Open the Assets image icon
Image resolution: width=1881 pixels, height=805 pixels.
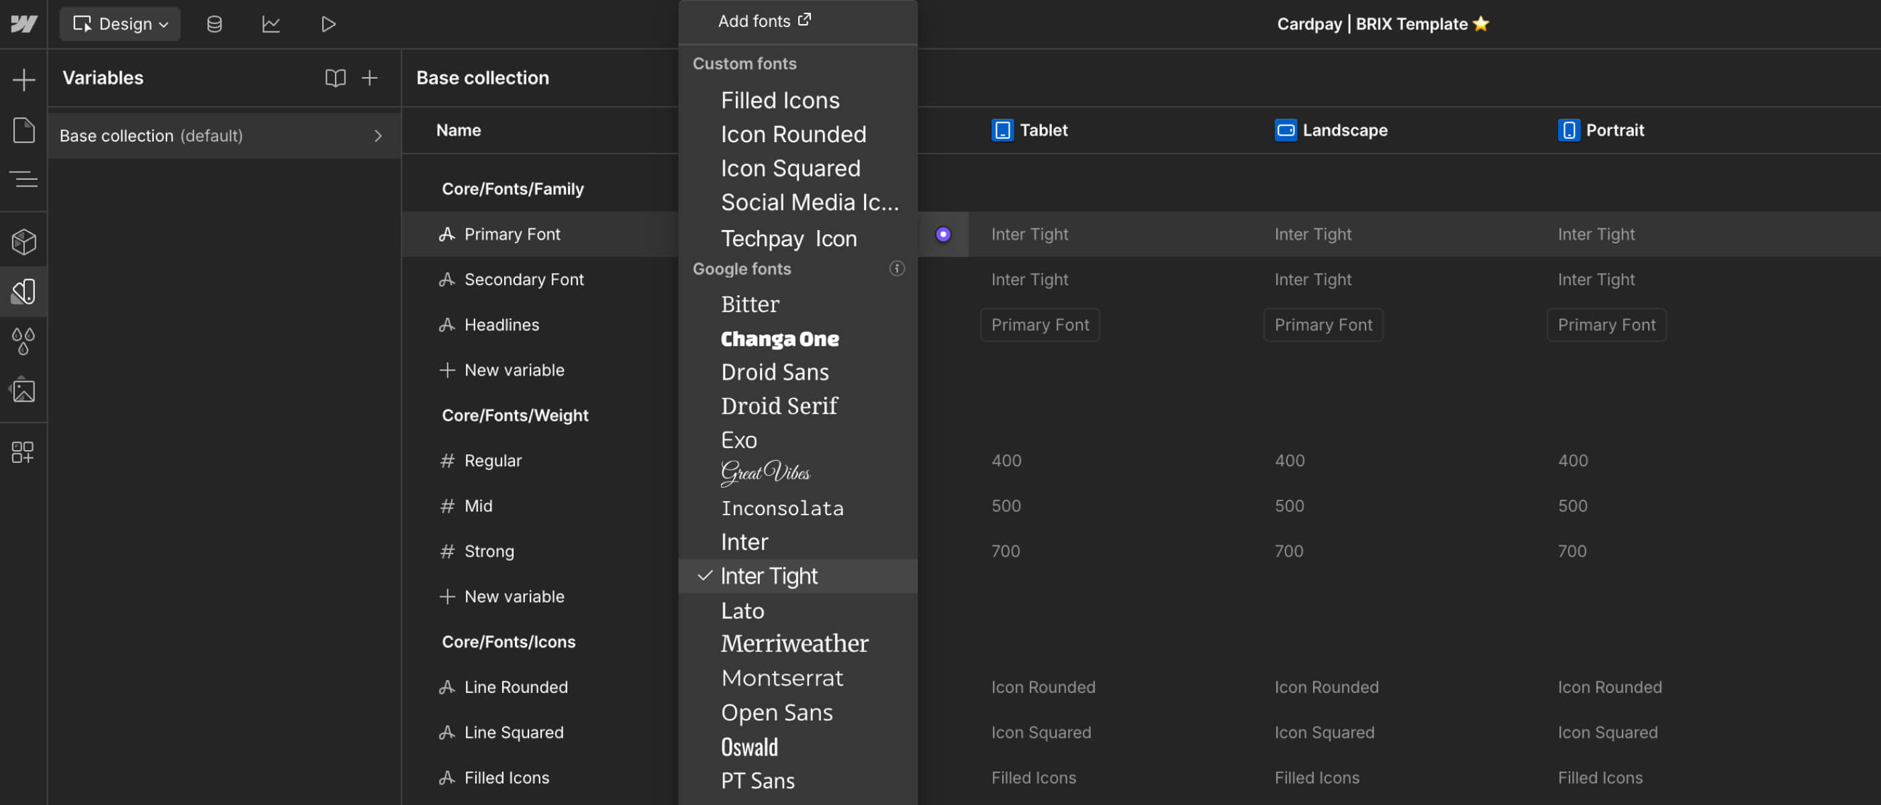23,390
